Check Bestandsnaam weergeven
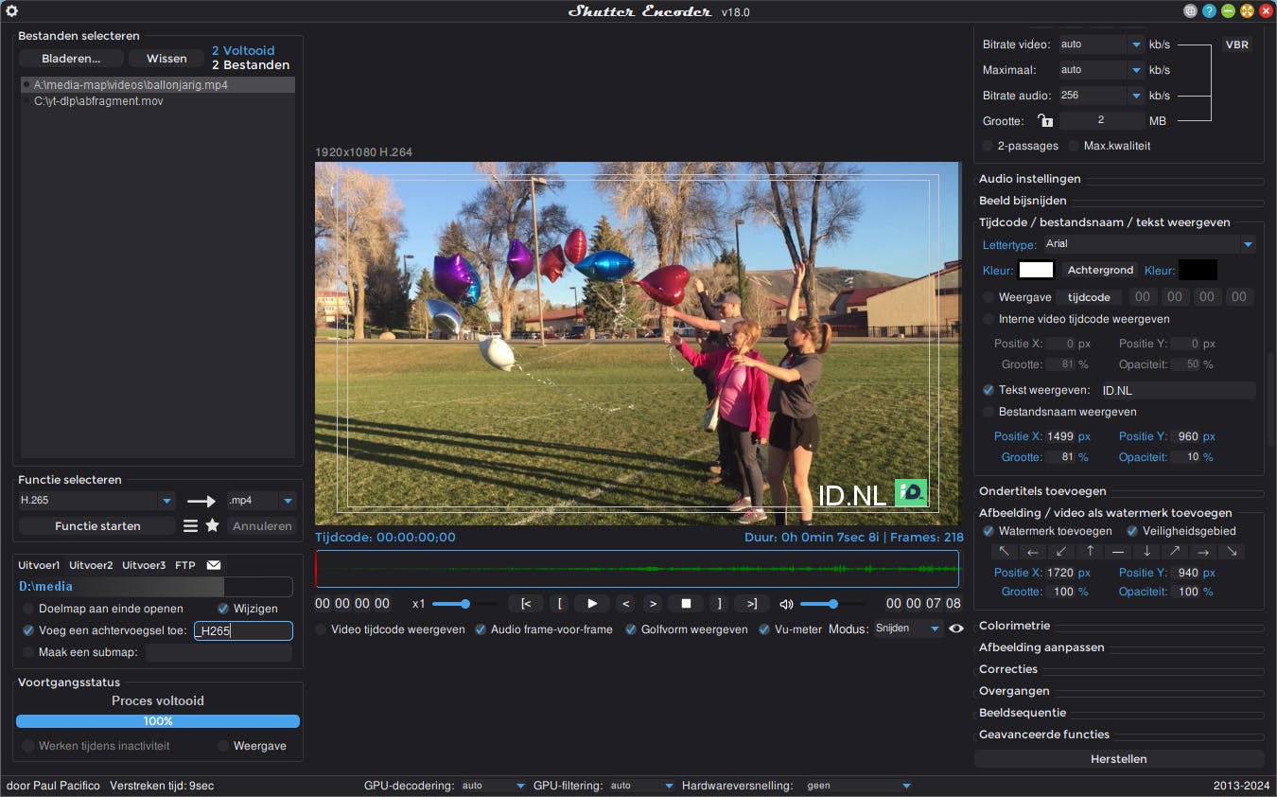This screenshot has height=797, width=1277. (x=989, y=412)
